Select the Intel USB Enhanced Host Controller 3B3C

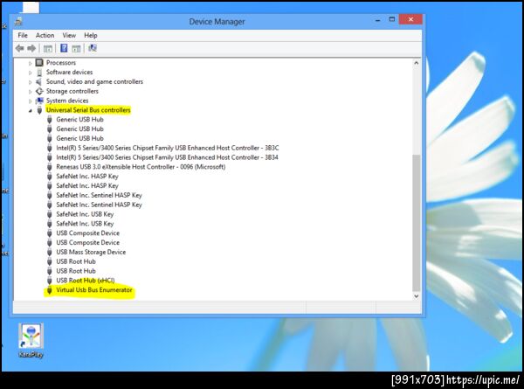pyautogui.click(x=168, y=148)
